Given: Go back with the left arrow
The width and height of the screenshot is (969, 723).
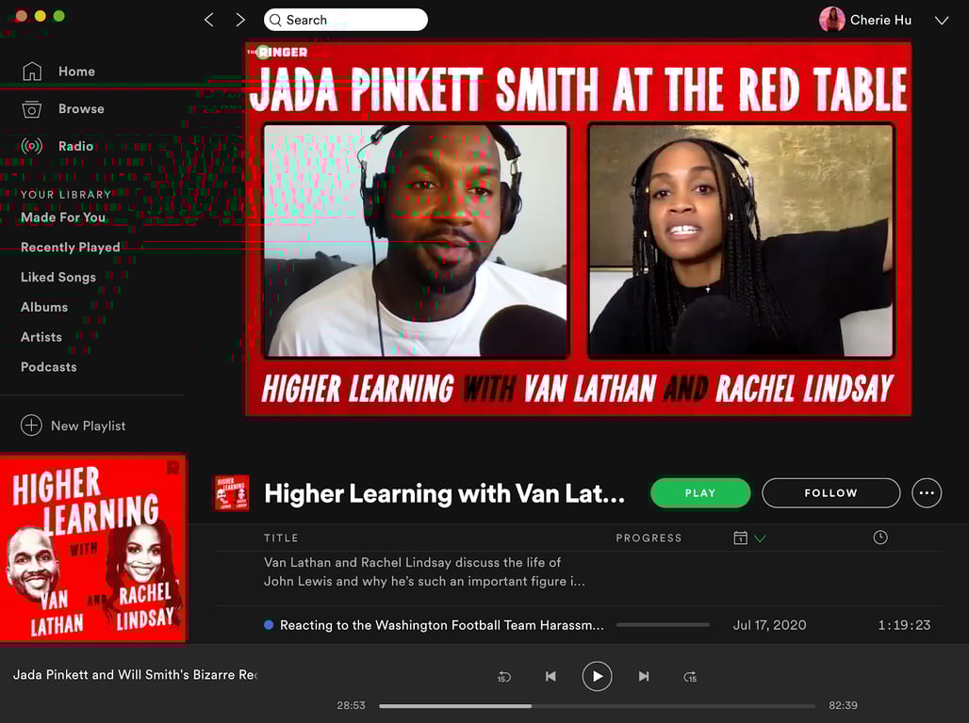Looking at the screenshot, I should [209, 20].
